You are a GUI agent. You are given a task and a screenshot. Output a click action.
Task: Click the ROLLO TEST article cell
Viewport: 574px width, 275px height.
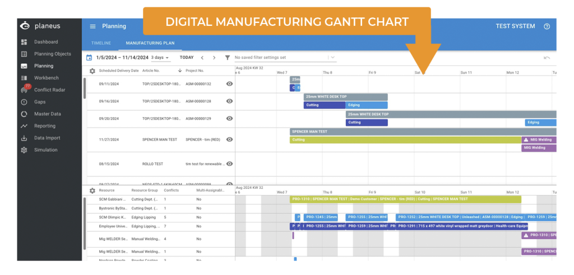pyautogui.click(x=152, y=164)
